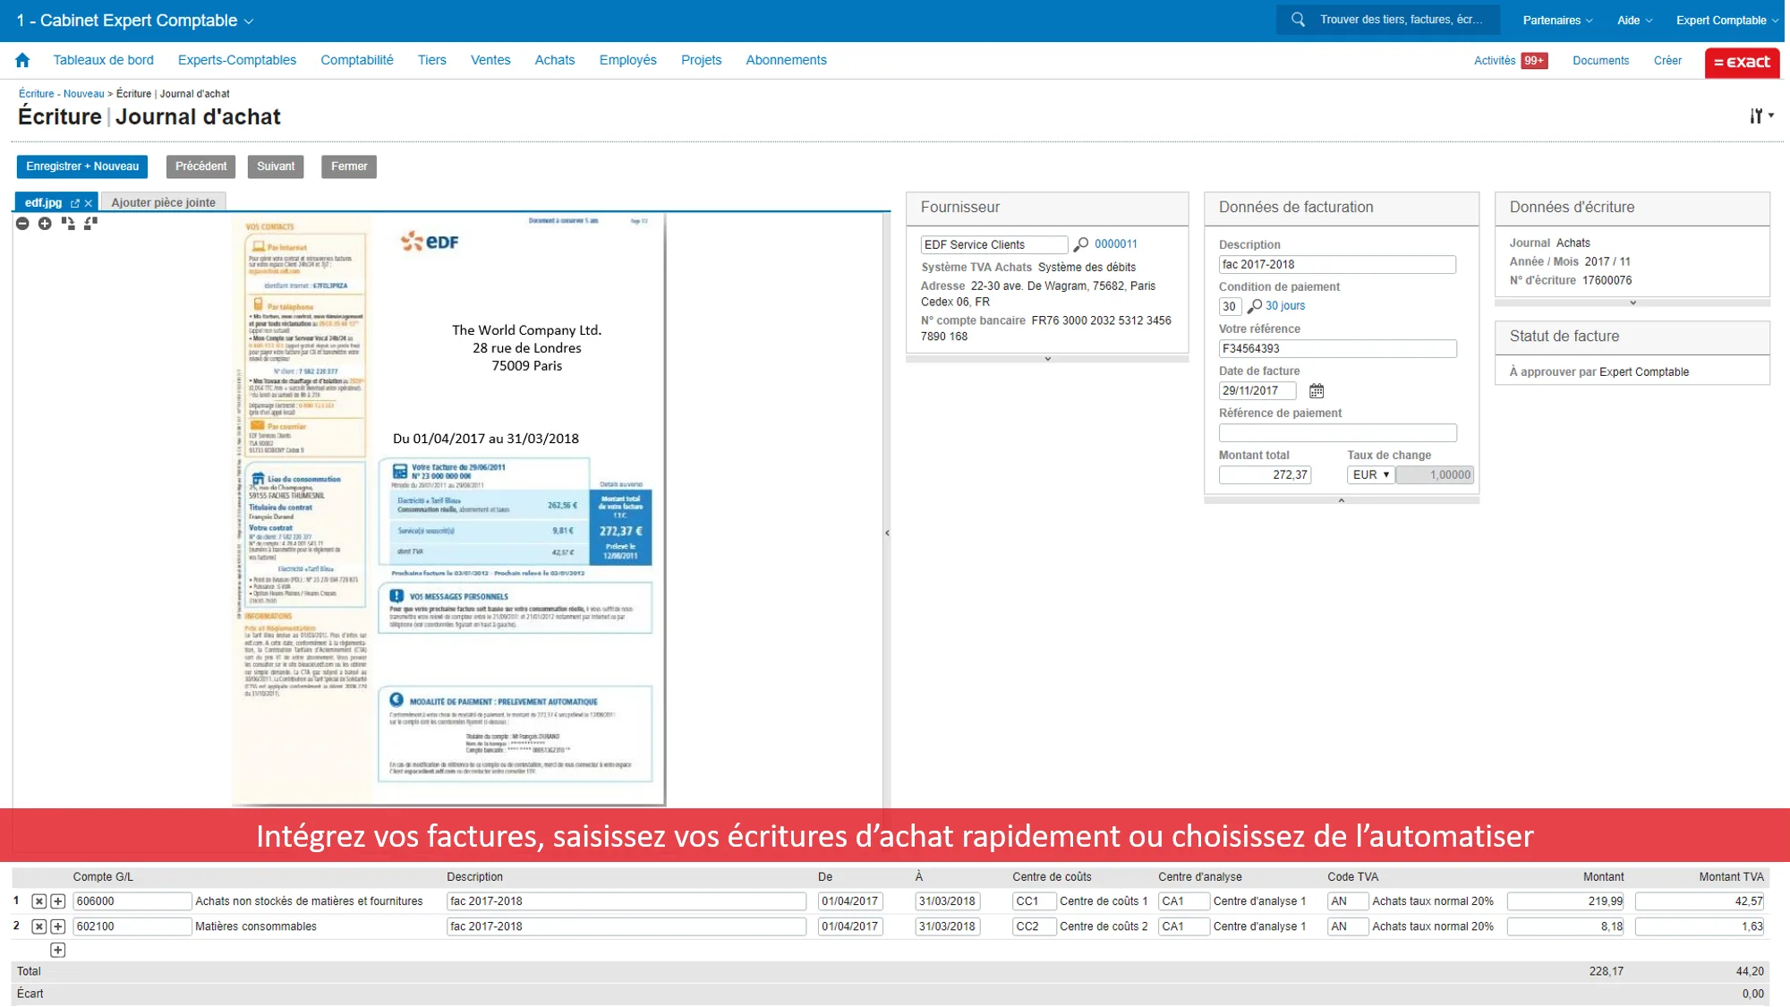This screenshot has width=1790, height=1007.
Task: Open the Employés menu
Action: 628,60
